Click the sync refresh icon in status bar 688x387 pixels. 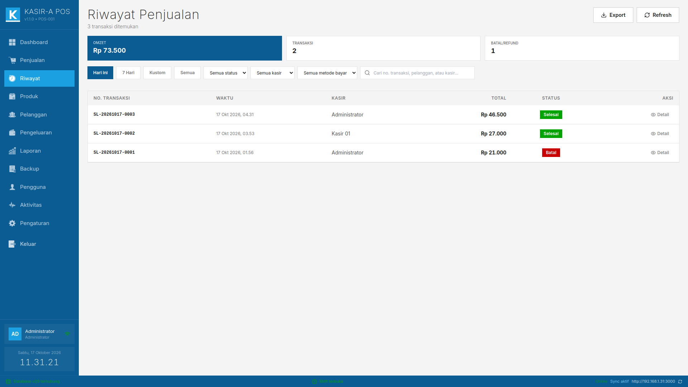[x=680, y=382]
